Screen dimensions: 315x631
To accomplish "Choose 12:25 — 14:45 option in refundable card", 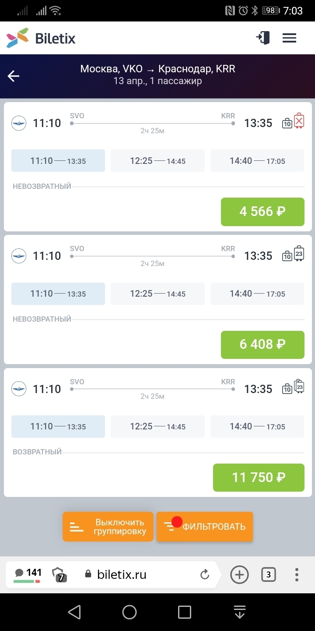I will [x=157, y=426].
